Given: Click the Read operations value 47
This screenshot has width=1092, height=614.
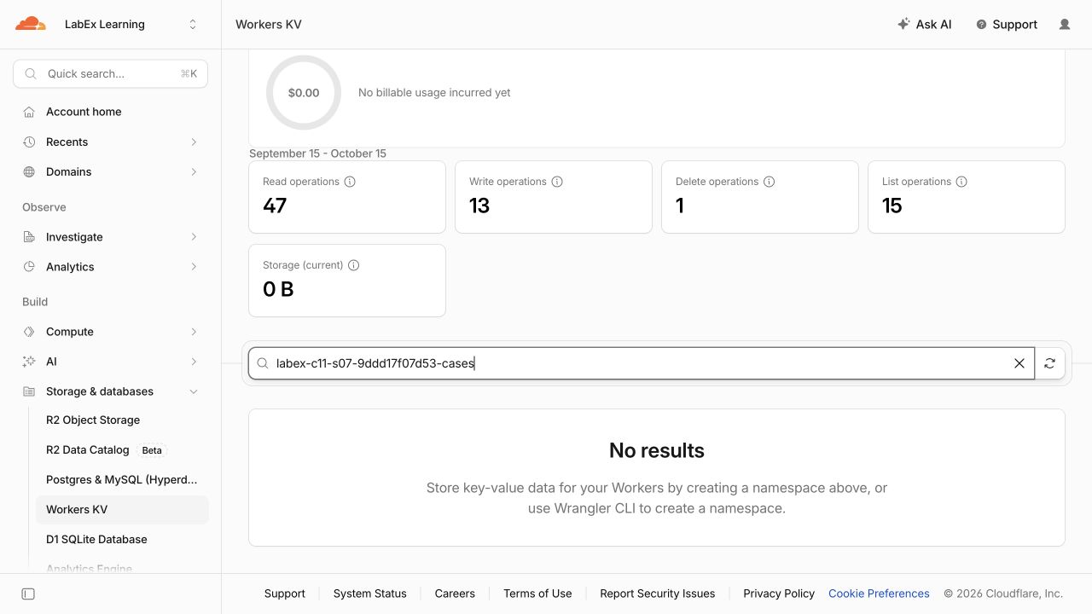Looking at the screenshot, I should pyautogui.click(x=275, y=206).
